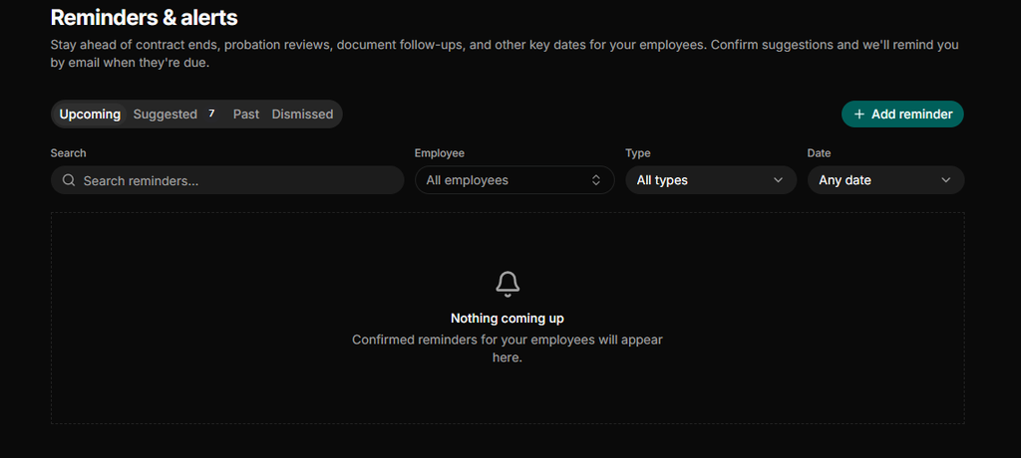The image size is (1021, 458).
Task: Focus the Search reminders input field
Action: [227, 180]
